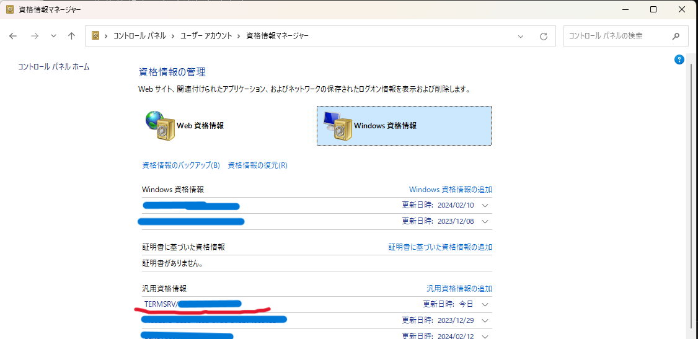Click the vertical scrollbar

coord(690,196)
